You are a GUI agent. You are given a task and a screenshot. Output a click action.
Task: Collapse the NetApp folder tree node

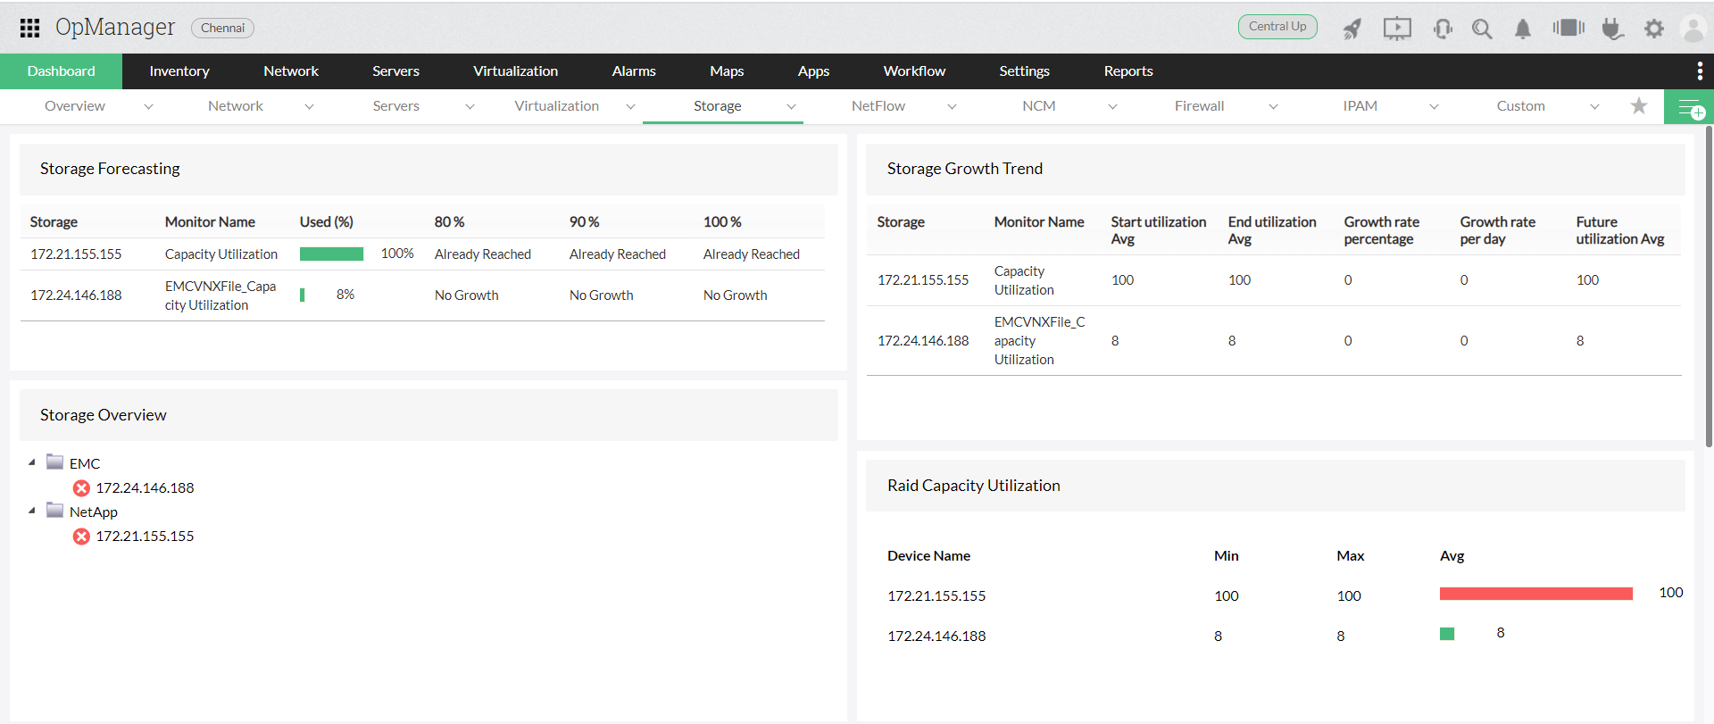tap(32, 511)
